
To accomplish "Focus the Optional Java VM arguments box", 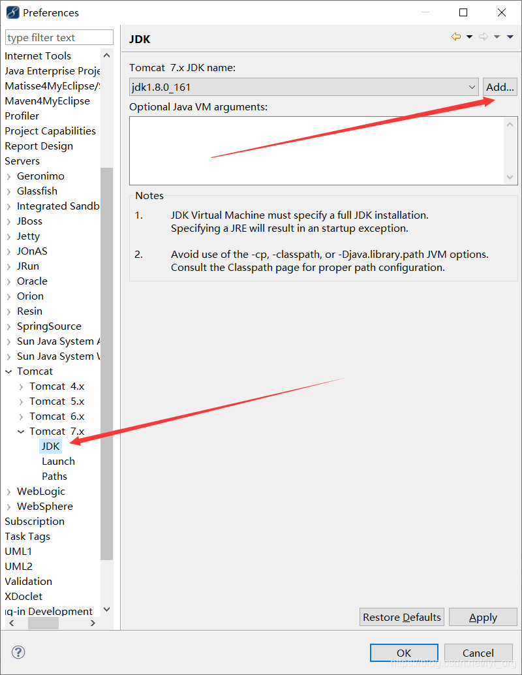I will point(317,151).
